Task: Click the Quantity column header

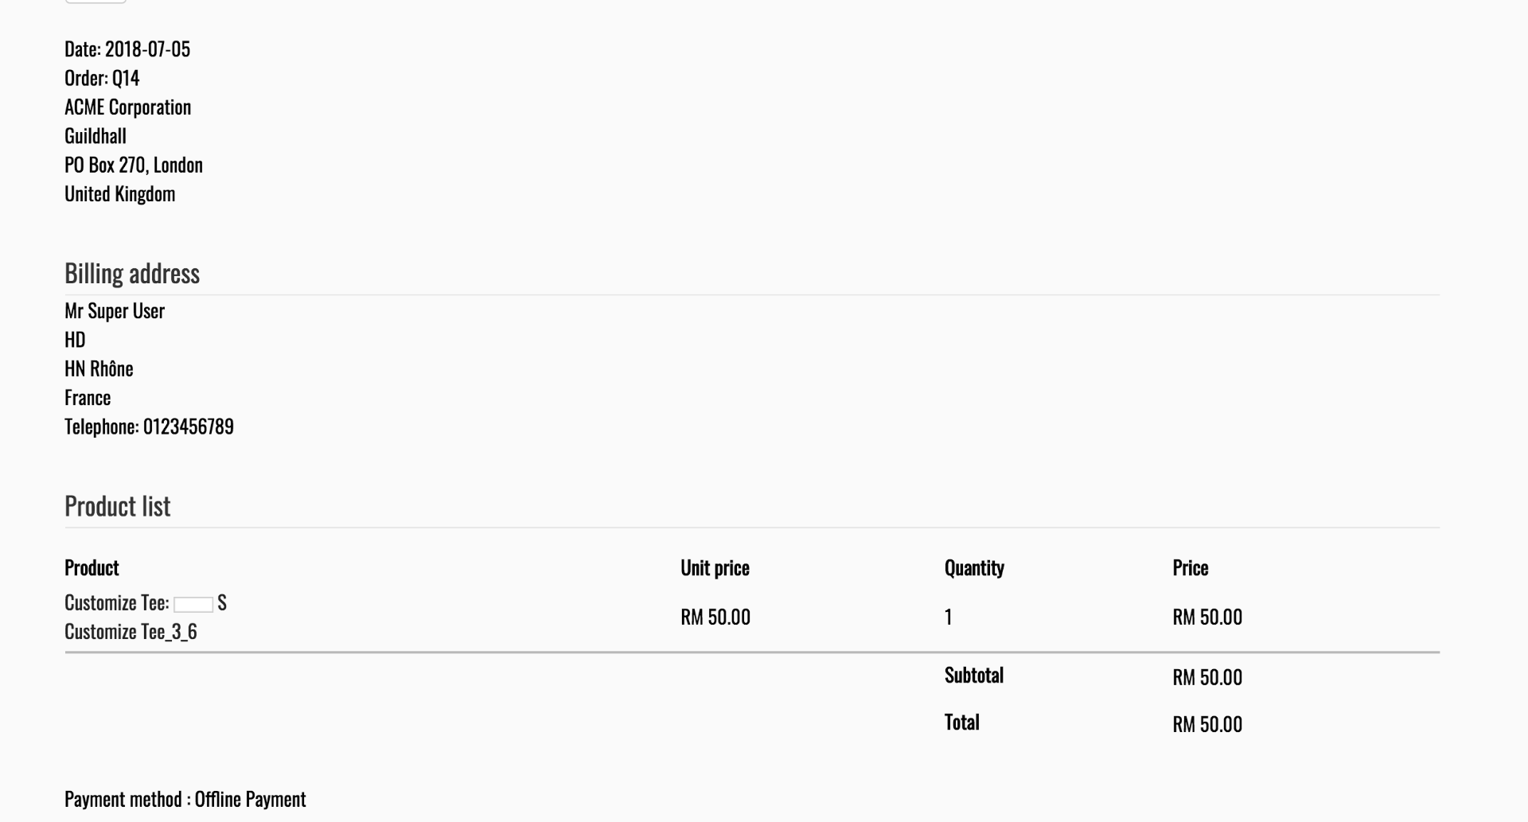Action: pyautogui.click(x=974, y=568)
